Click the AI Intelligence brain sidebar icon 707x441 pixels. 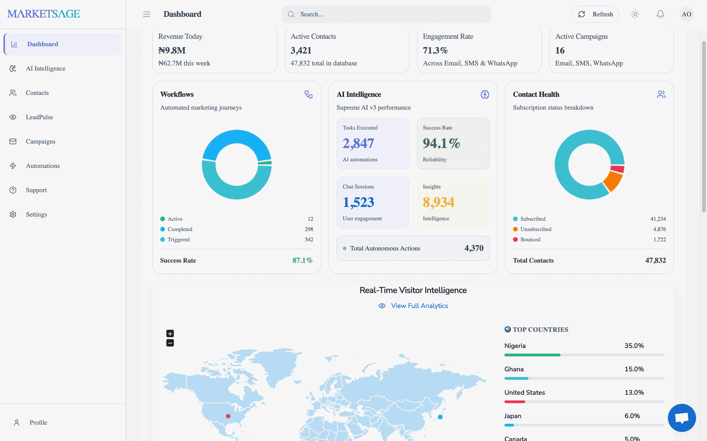(x=13, y=68)
